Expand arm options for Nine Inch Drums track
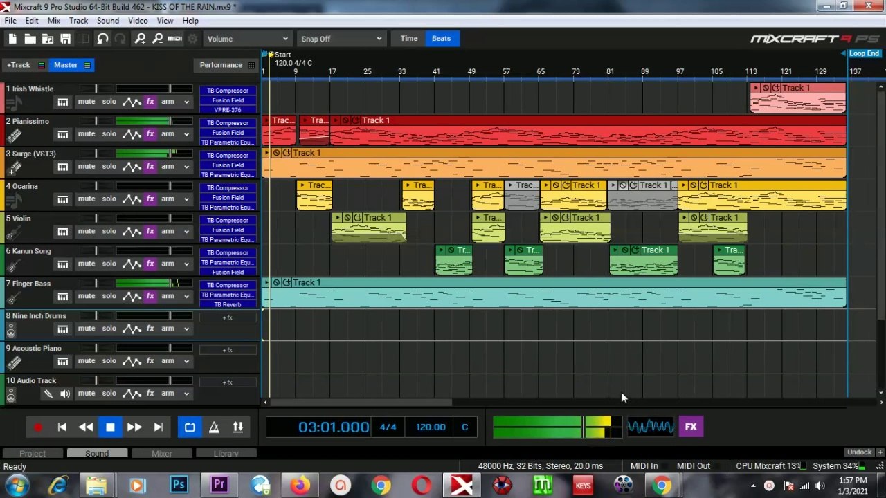Viewport: 886px width, 498px height. tap(186, 329)
